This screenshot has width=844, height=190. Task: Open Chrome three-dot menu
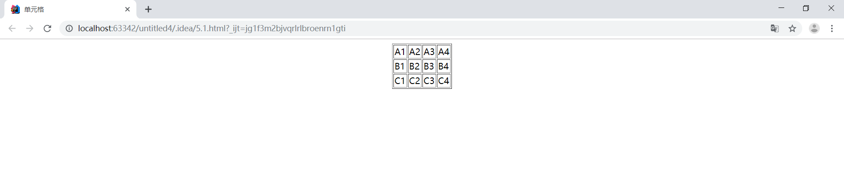point(832,29)
